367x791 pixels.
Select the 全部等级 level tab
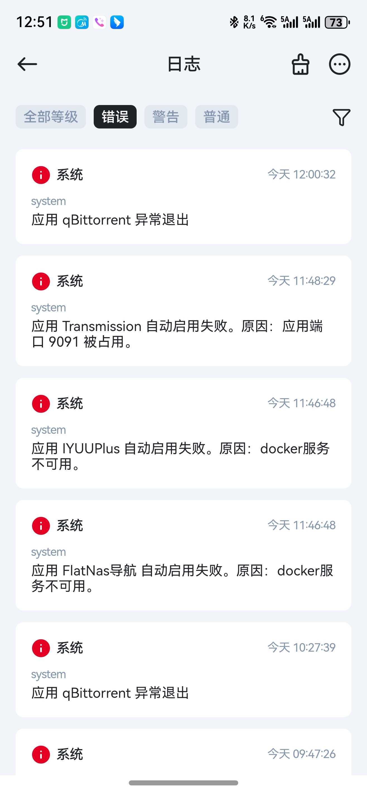50,117
